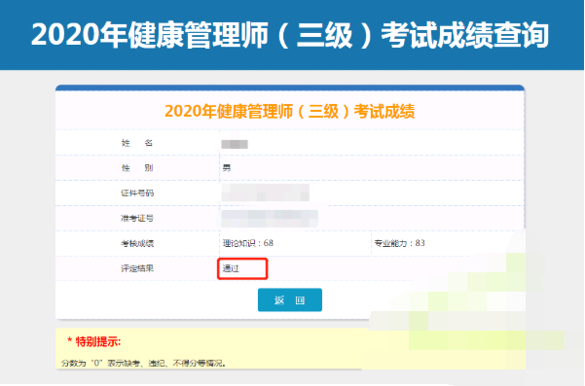Click the 性别 label
This screenshot has height=386, width=585.
[x=137, y=167]
